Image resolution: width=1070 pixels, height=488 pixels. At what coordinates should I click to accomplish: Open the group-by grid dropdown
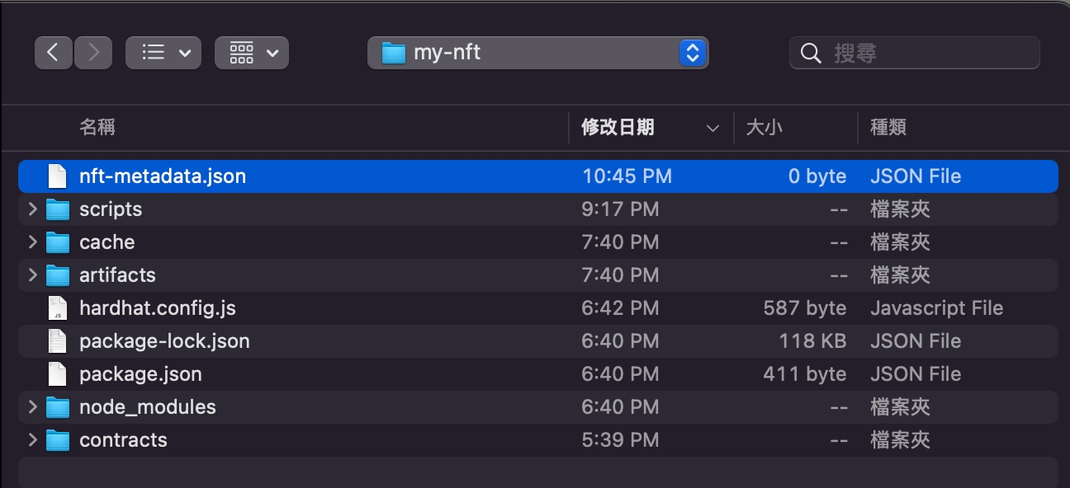pos(252,53)
